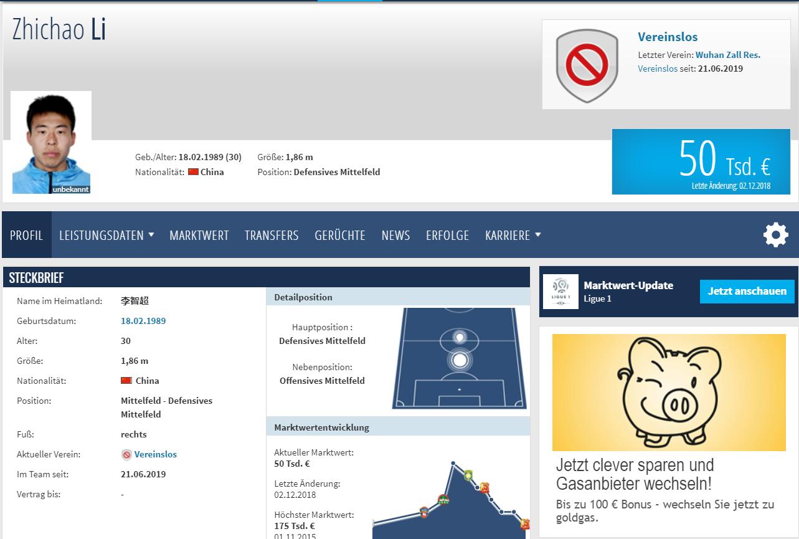The image size is (799, 539).
Task: Go to the Transfers tab
Action: click(272, 235)
